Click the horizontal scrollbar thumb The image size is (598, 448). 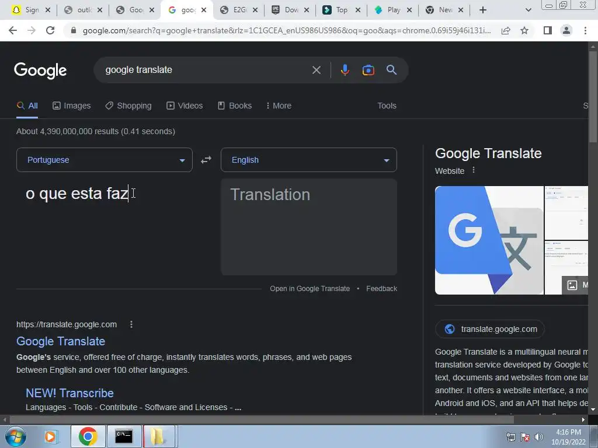click(x=262, y=420)
